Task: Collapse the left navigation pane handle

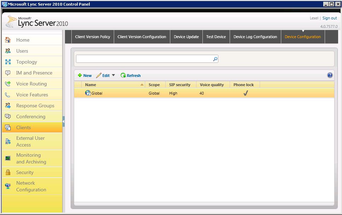Action: pyautogui.click(x=64, y=121)
